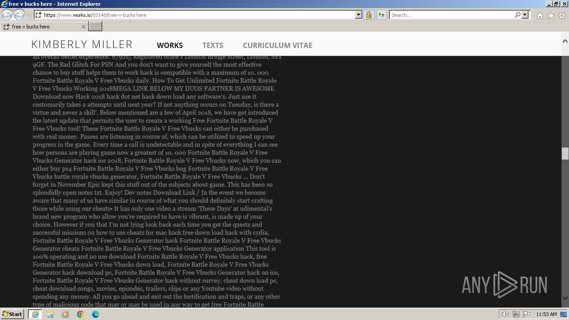Viewport: 569px width, 320px height.
Task: Click the Search box field
Action: (451, 15)
